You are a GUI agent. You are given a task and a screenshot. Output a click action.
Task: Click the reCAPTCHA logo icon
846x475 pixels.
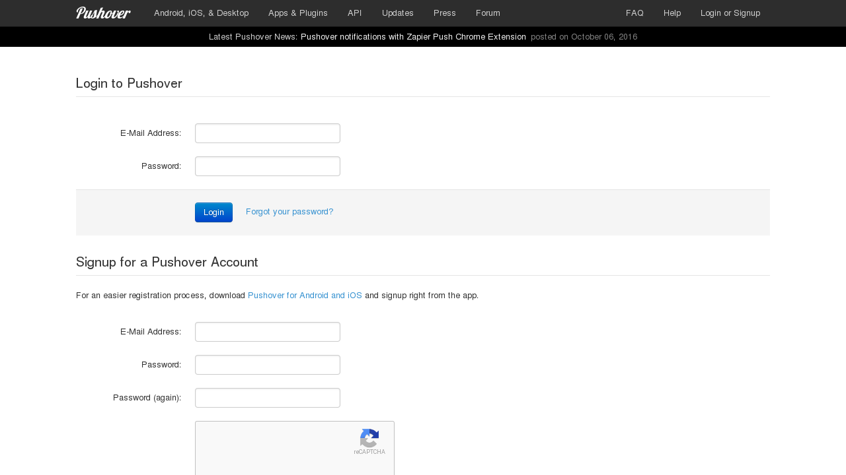[369, 438]
